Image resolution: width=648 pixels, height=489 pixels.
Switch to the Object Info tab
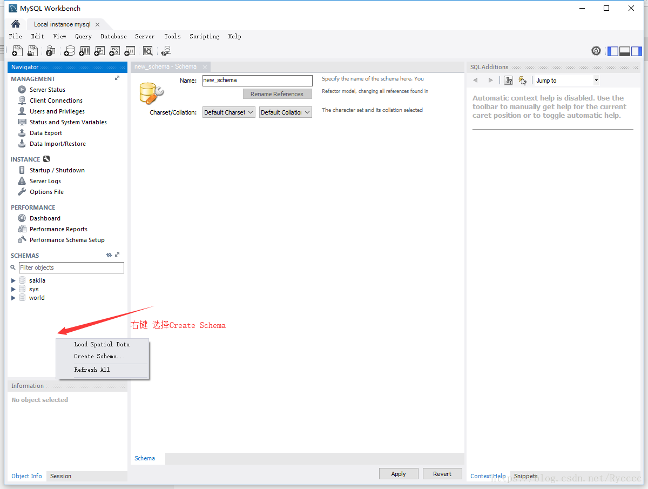point(27,476)
